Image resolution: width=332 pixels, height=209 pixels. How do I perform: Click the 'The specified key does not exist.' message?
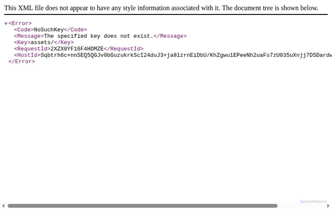99,36
